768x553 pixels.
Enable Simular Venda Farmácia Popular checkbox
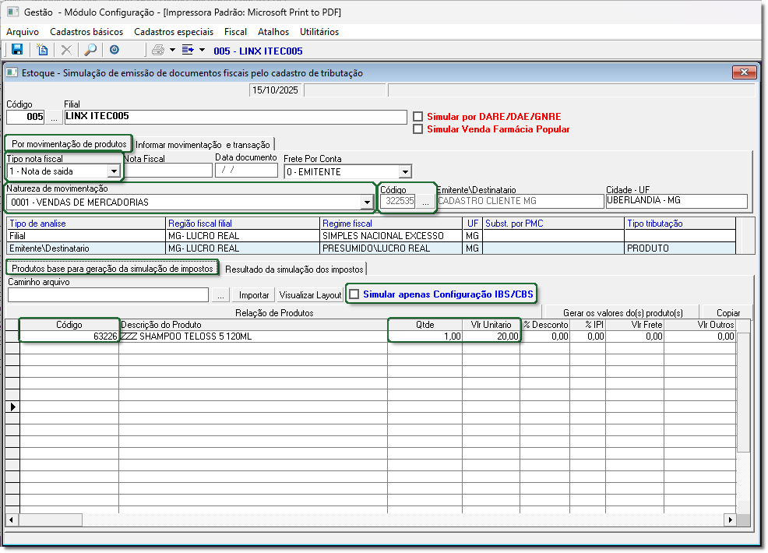(417, 129)
